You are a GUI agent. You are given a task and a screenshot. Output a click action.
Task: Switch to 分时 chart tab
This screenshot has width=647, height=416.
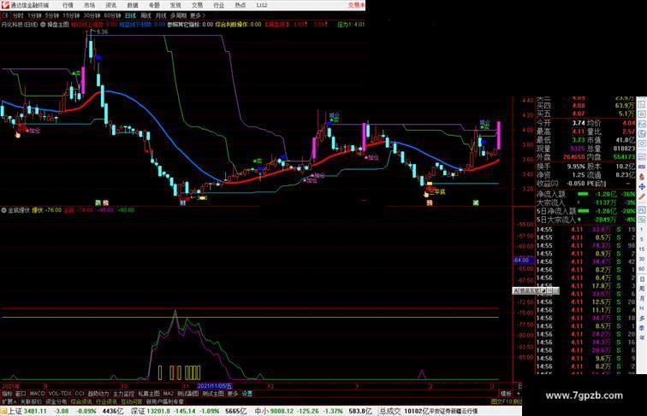(18, 15)
